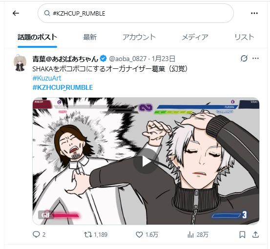Play the GIF video
The height and width of the screenshot is (249, 270).
[x=146, y=161]
